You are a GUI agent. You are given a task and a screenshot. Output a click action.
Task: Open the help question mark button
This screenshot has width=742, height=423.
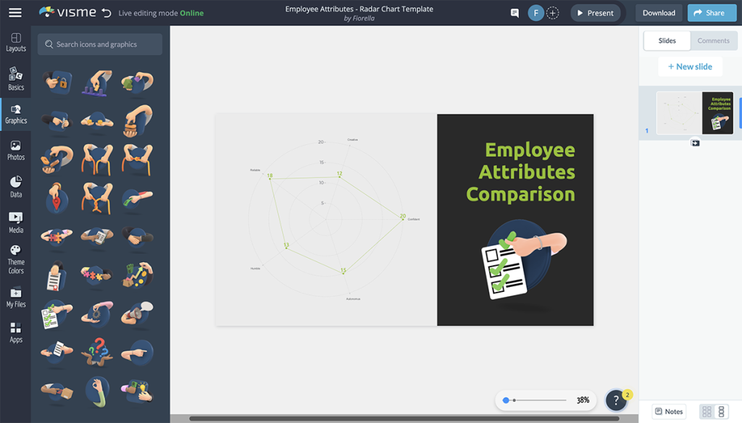[615, 399]
